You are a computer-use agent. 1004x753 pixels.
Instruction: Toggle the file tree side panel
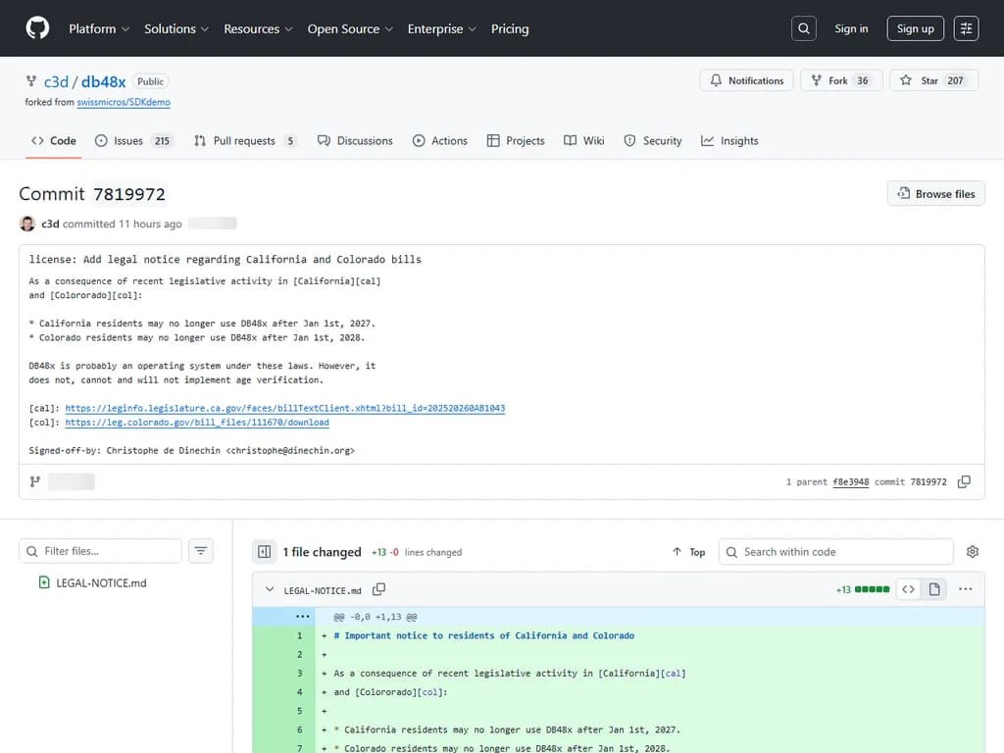point(264,552)
